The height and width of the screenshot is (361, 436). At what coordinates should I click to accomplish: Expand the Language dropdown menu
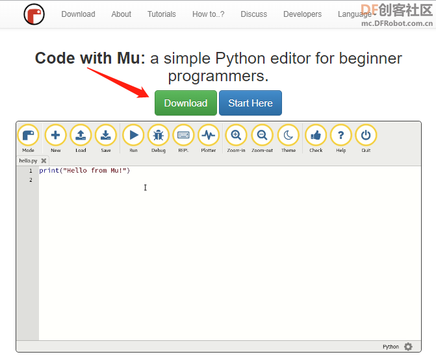click(x=357, y=14)
